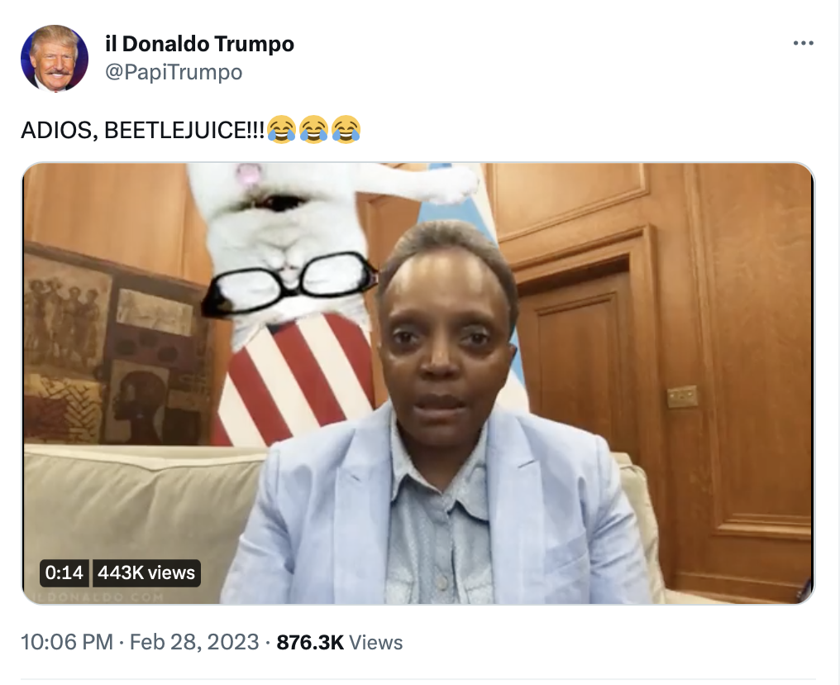Click the profile avatar picture
The image size is (840, 685).
click(x=55, y=58)
